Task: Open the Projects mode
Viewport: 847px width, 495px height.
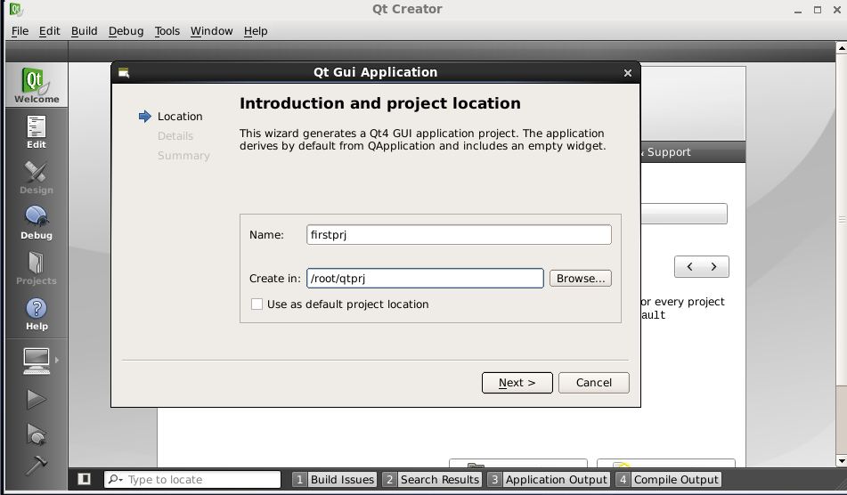Action: pyautogui.click(x=37, y=268)
